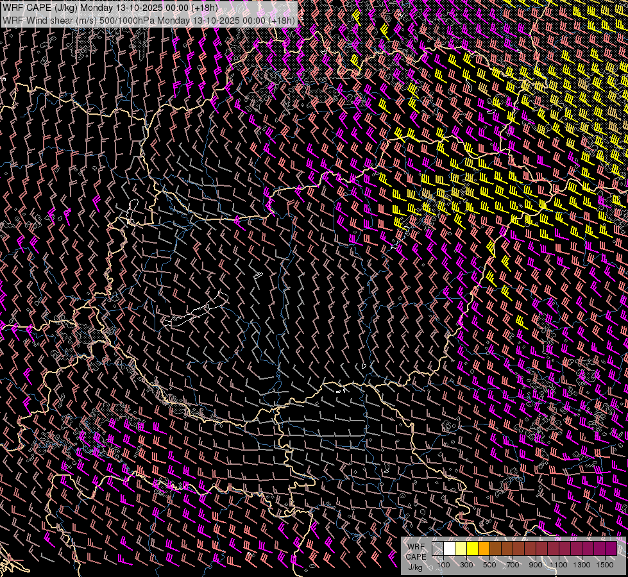The width and height of the screenshot is (628, 577).
Task: Select the 900 tick label in the legend
Action: pyautogui.click(x=536, y=565)
